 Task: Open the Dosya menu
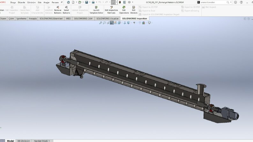coord(13,3)
